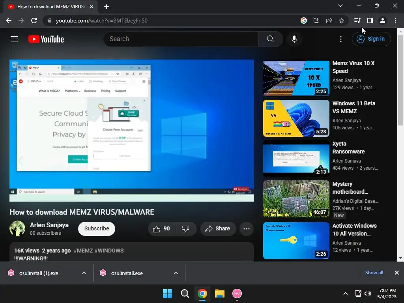Open Arlen Sanjaya channel avatar
Image resolution: width=404 pixels, height=303 pixels.
(17, 228)
